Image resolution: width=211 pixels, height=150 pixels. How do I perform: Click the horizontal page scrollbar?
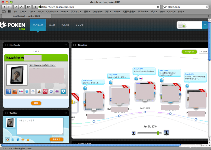91,145
